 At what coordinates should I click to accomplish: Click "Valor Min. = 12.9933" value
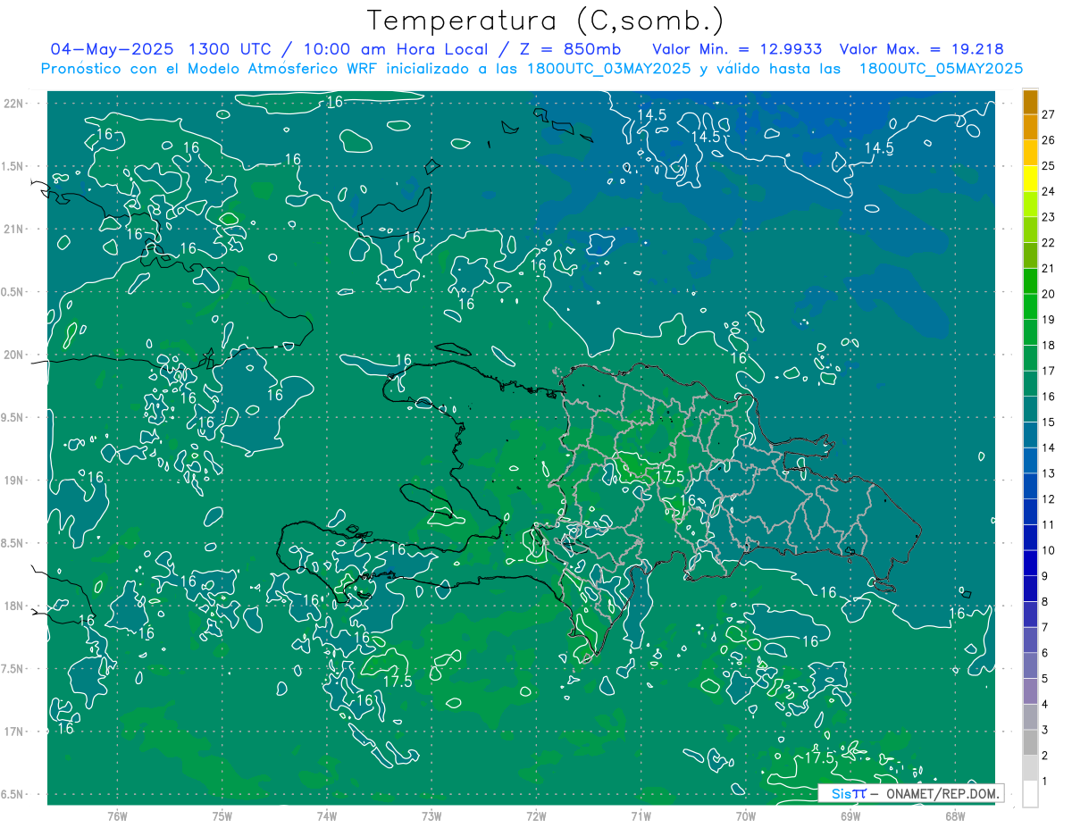(x=736, y=49)
